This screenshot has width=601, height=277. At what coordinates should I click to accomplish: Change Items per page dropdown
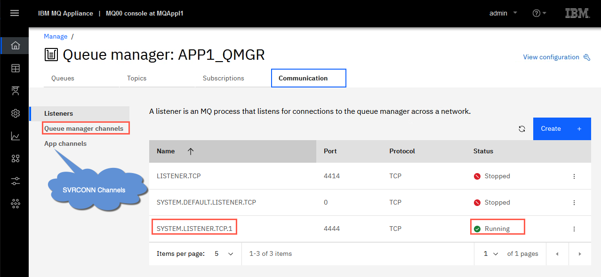point(224,253)
